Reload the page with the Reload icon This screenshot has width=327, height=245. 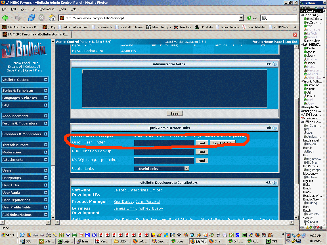coord(32,18)
